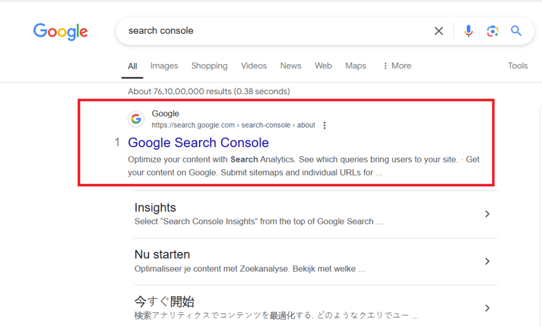The width and height of the screenshot is (542, 327).
Task: Switch to the News search tab
Action: 291,66
